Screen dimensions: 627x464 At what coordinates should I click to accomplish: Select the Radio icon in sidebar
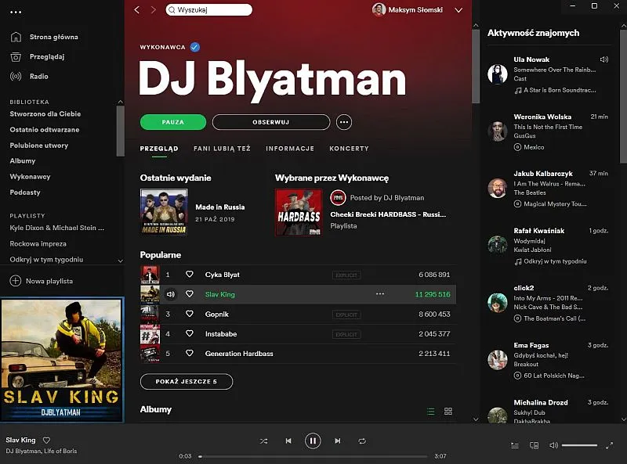(x=15, y=76)
